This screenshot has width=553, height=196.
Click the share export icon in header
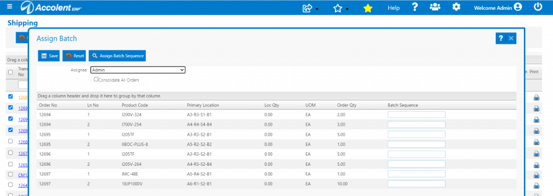(308, 8)
